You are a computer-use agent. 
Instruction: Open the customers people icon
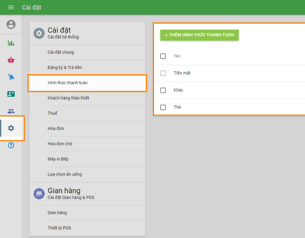pos(11,111)
